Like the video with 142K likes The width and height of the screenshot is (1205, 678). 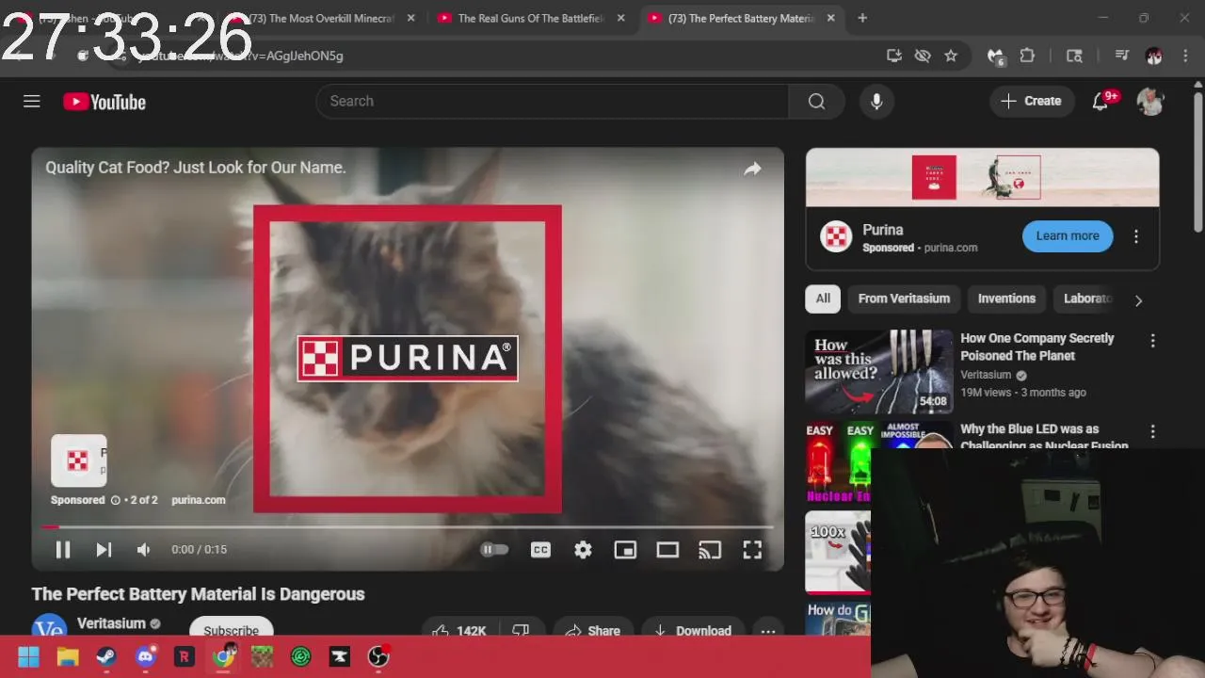(x=460, y=631)
